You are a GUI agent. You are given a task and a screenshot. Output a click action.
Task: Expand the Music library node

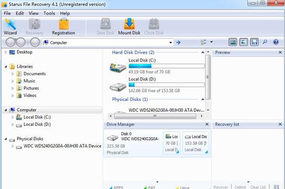coord(13,81)
